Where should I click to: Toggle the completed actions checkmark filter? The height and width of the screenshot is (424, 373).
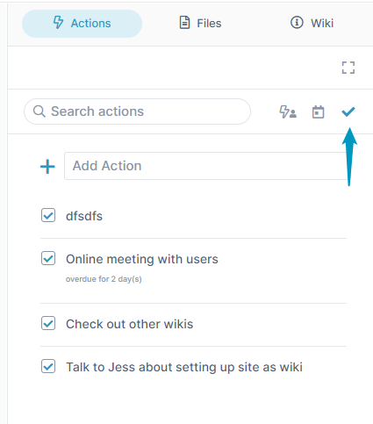pos(348,111)
